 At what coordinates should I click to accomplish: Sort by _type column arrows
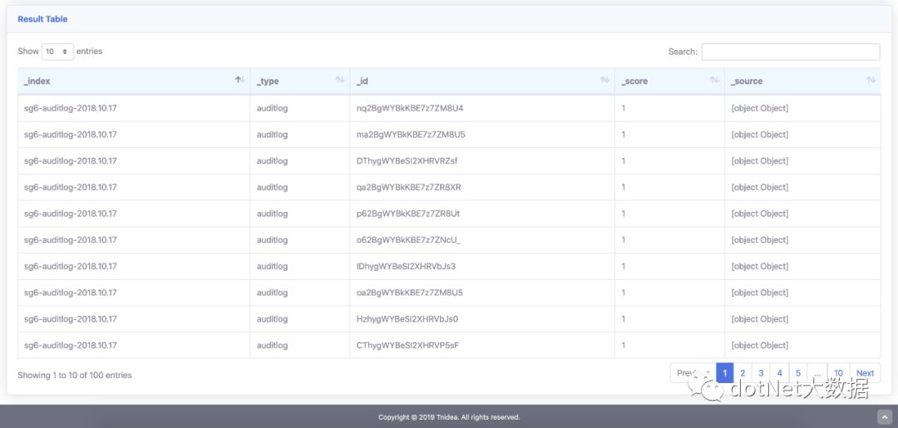click(339, 80)
